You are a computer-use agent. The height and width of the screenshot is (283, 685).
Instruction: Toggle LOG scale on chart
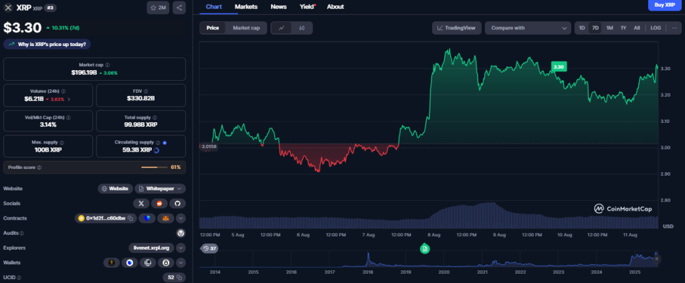[x=656, y=28]
